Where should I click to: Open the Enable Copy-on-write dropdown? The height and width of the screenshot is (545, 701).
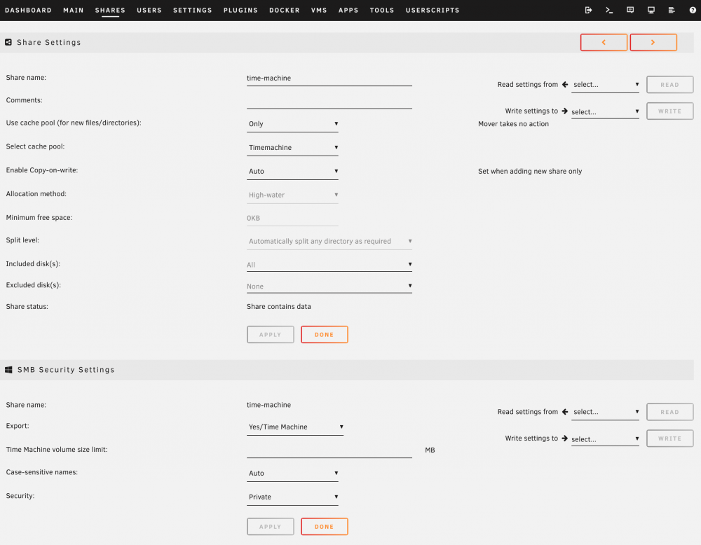pos(292,171)
